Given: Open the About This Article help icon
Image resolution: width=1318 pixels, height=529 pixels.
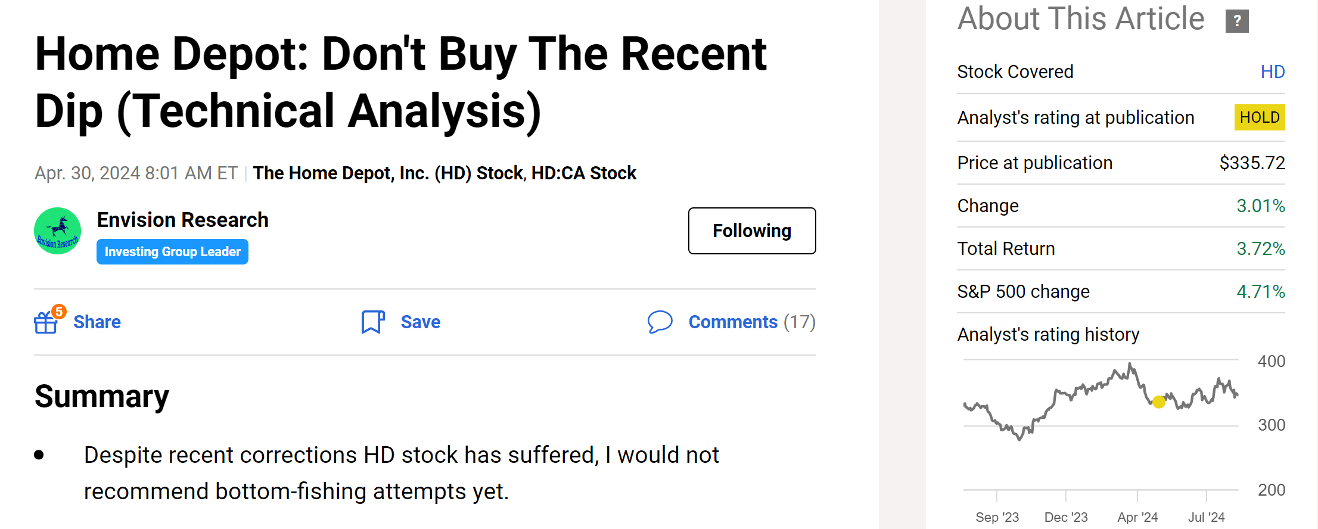Looking at the screenshot, I should pyautogui.click(x=1236, y=21).
